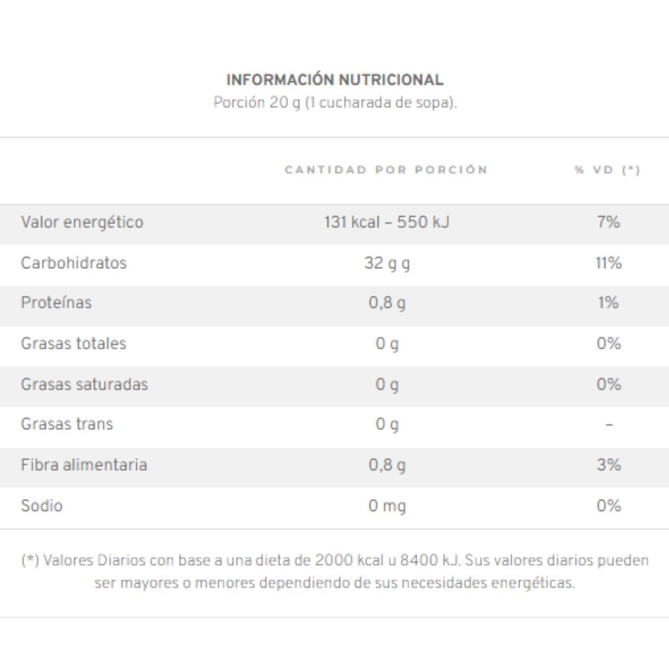Viewport: 669px width, 669px height.
Task: Select the Grasas totales row label
Action: [73, 343]
